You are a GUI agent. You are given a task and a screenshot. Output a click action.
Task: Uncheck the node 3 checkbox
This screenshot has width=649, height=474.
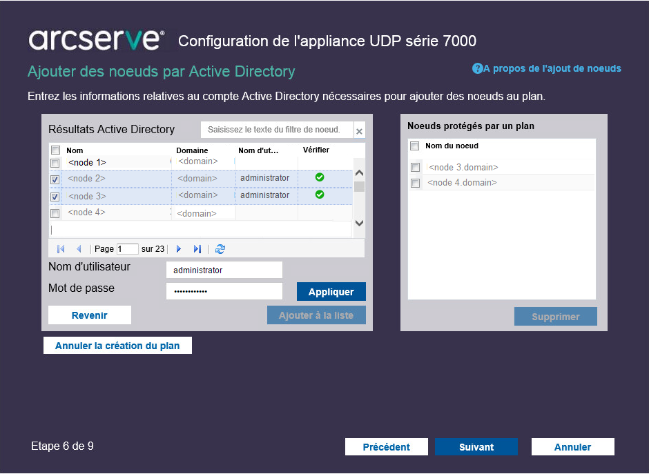click(x=55, y=197)
